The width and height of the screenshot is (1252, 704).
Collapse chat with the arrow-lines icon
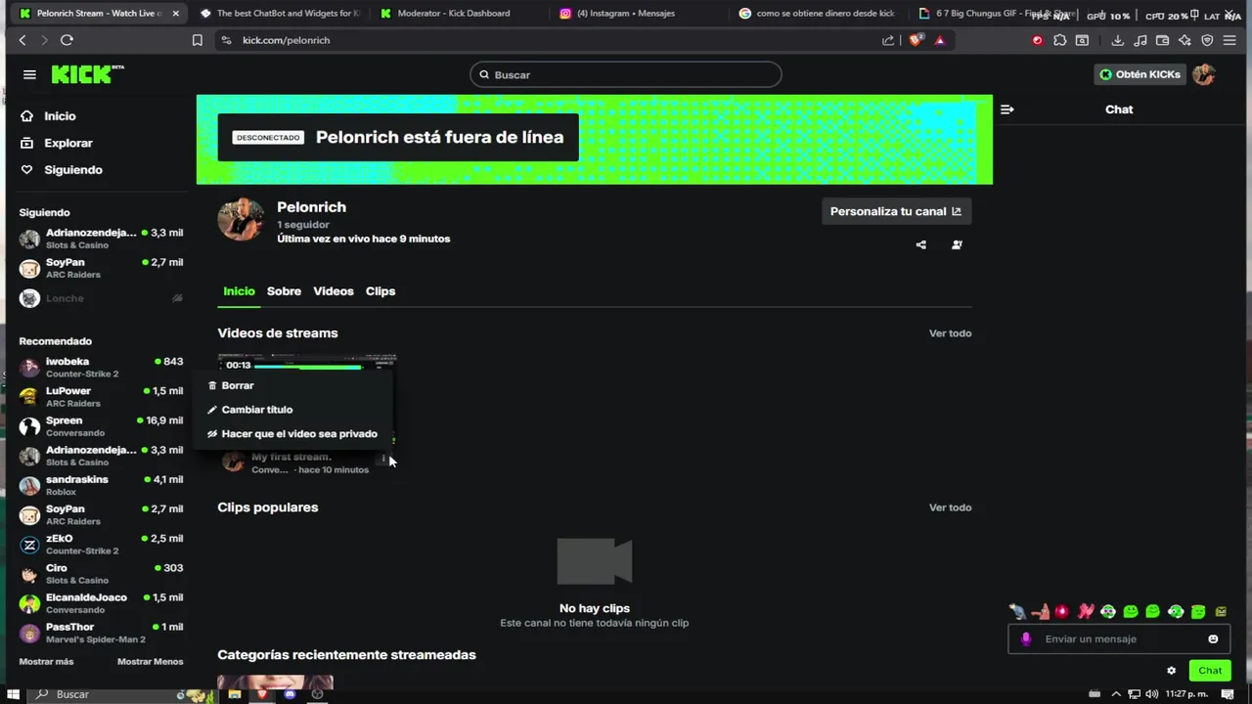pos(1007,110)
